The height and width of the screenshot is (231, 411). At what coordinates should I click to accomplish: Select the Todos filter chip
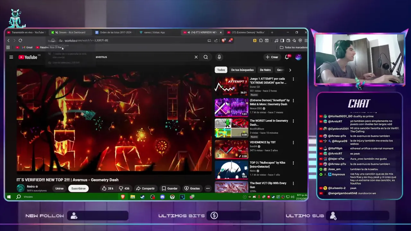[x=221, y=70]
